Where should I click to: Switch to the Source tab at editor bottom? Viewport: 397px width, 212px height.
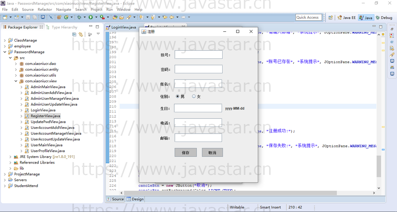(115, 199)
